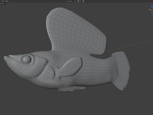Toggle proportional editing in the header
The width and height of the screenshot is (153, 115).
click(84, 1)
